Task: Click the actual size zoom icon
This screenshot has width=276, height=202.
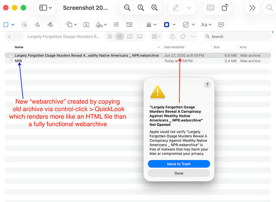Action: (141, 8)
